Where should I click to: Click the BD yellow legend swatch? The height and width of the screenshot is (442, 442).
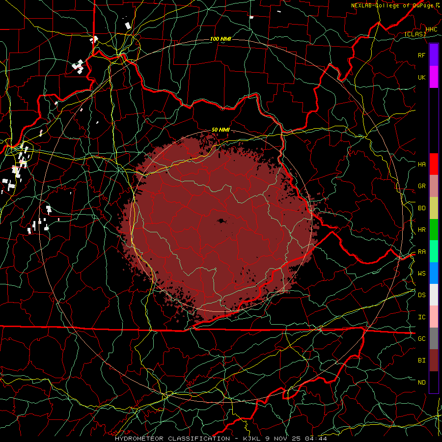tap(434, 208)
